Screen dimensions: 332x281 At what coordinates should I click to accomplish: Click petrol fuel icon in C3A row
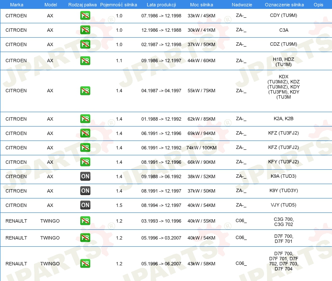85,30
